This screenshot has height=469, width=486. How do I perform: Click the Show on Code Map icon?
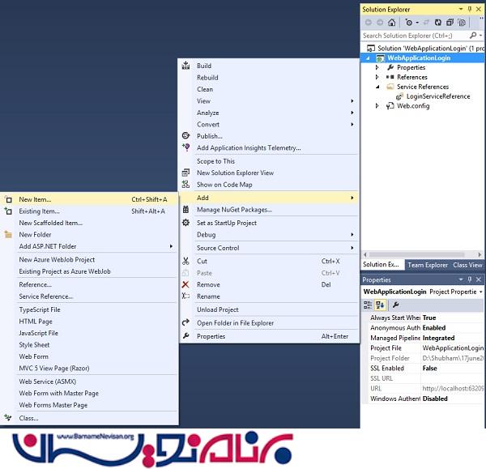point(185,185)
